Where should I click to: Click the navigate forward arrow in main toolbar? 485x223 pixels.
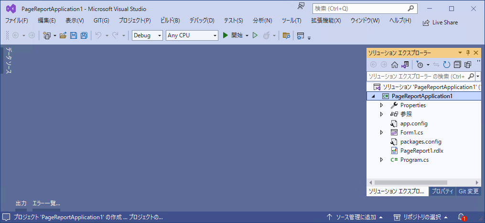pos(32,35)
